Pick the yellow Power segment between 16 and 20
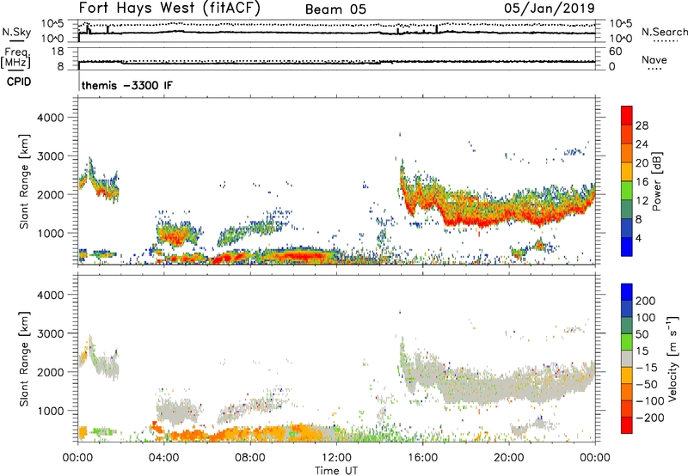Screen dimensions: 688x476 [627, 171]
